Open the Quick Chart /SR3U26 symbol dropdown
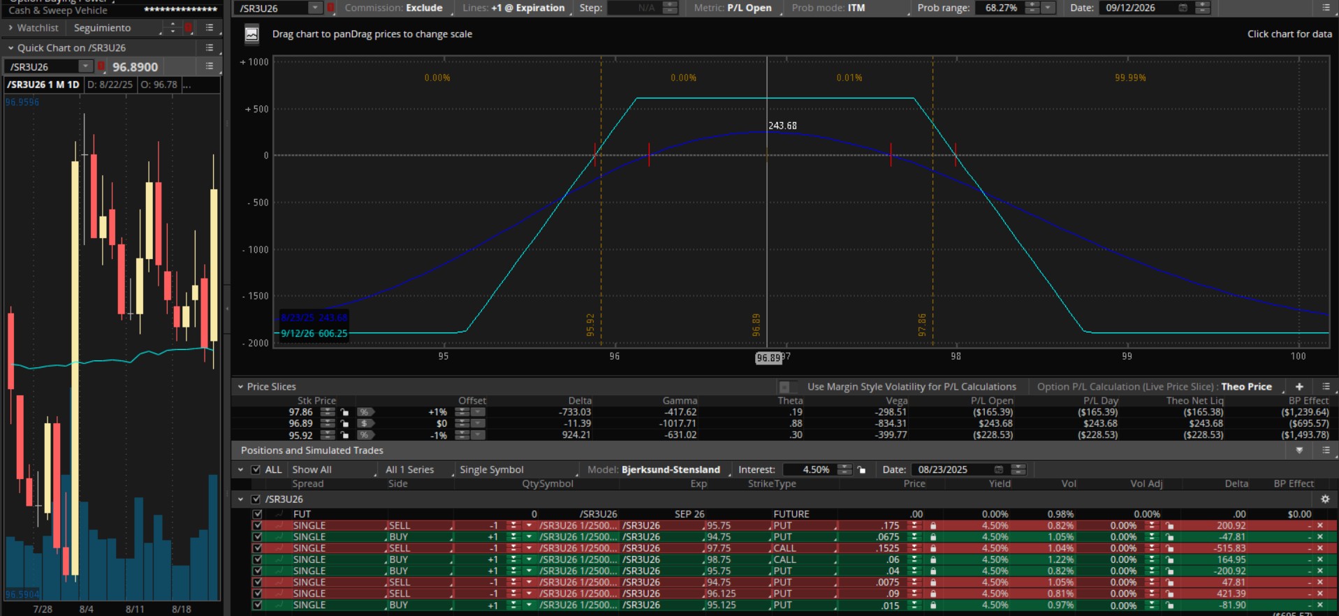The image size is (1339, 616). coord(85,66)
